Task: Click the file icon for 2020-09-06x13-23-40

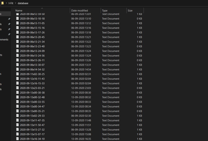Action: 17,46
